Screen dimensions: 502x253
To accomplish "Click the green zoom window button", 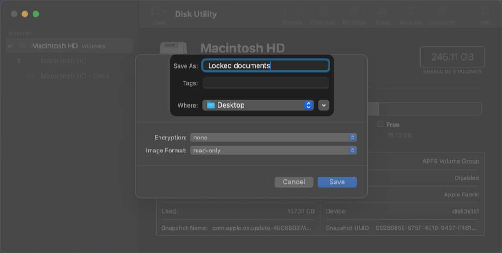I will (x=36, y=14).
